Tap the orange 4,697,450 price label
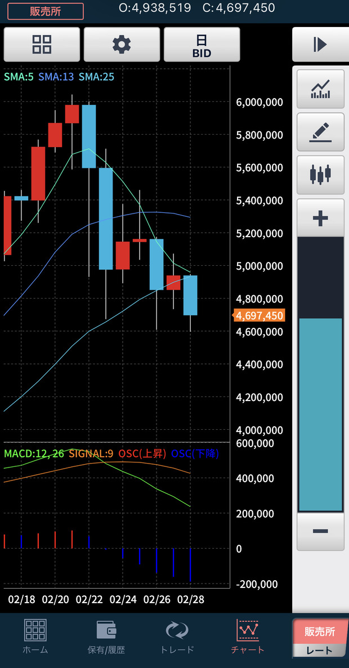Image resolution: width=349 pixels, height=668 pixels. 258,315
